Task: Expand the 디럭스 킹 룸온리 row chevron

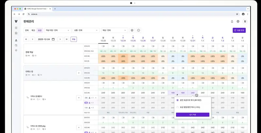Action: [x=79, y=98]
